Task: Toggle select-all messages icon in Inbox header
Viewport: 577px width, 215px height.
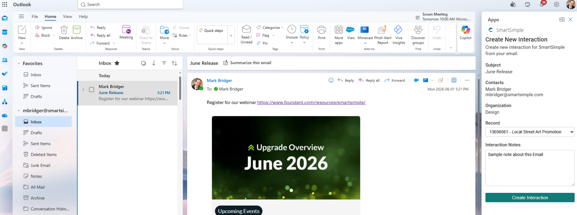Action: pyautogui.click(x=143, y=63)
